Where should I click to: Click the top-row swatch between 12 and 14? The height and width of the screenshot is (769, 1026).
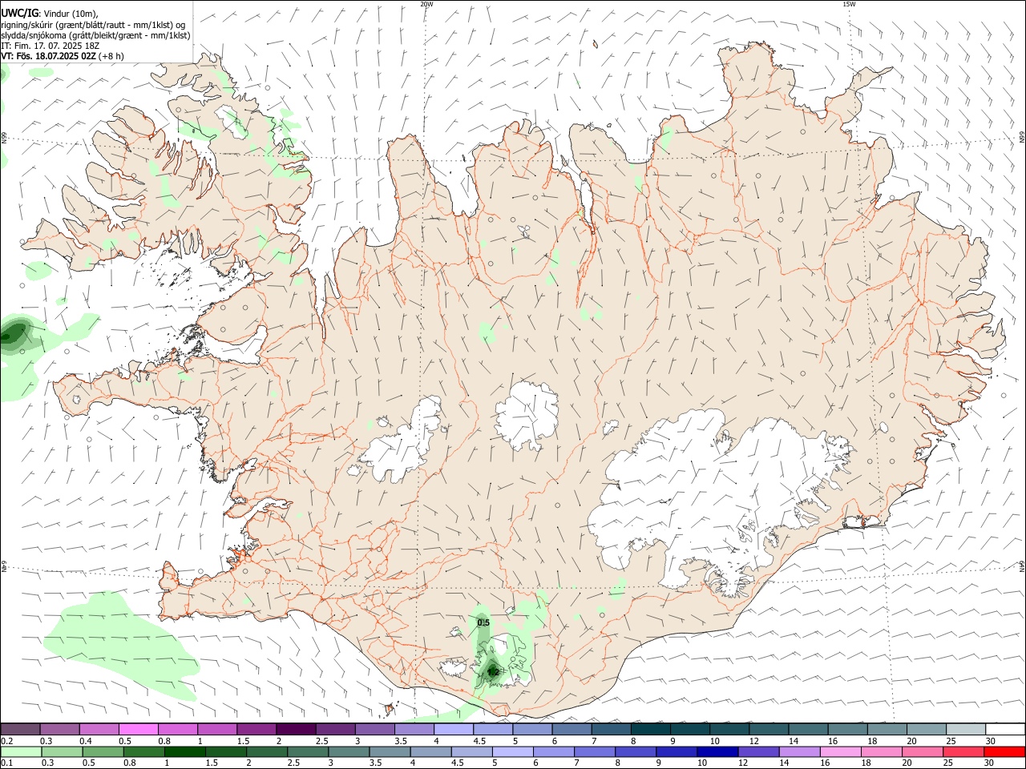pos(769,729)
